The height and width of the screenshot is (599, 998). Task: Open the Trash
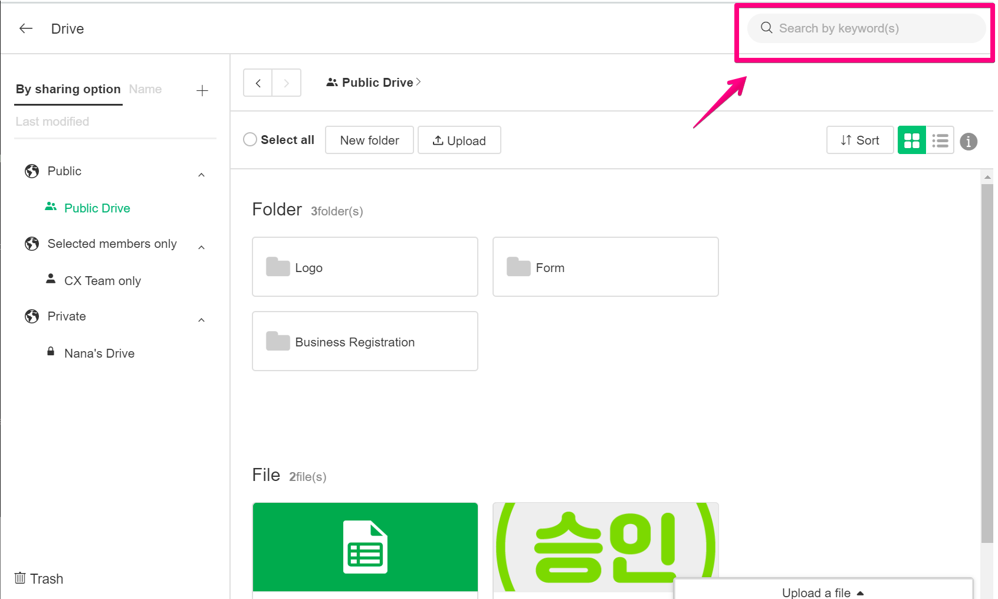click(39, 578)
